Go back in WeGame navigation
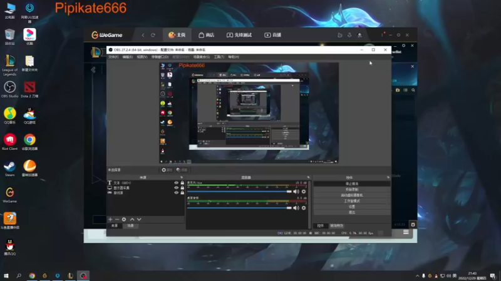Screen dimensions: 501x281 (143, 35)
